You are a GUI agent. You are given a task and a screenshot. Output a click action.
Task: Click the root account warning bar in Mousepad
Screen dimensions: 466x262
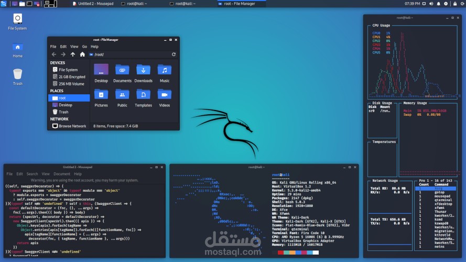tap(84, 180)
